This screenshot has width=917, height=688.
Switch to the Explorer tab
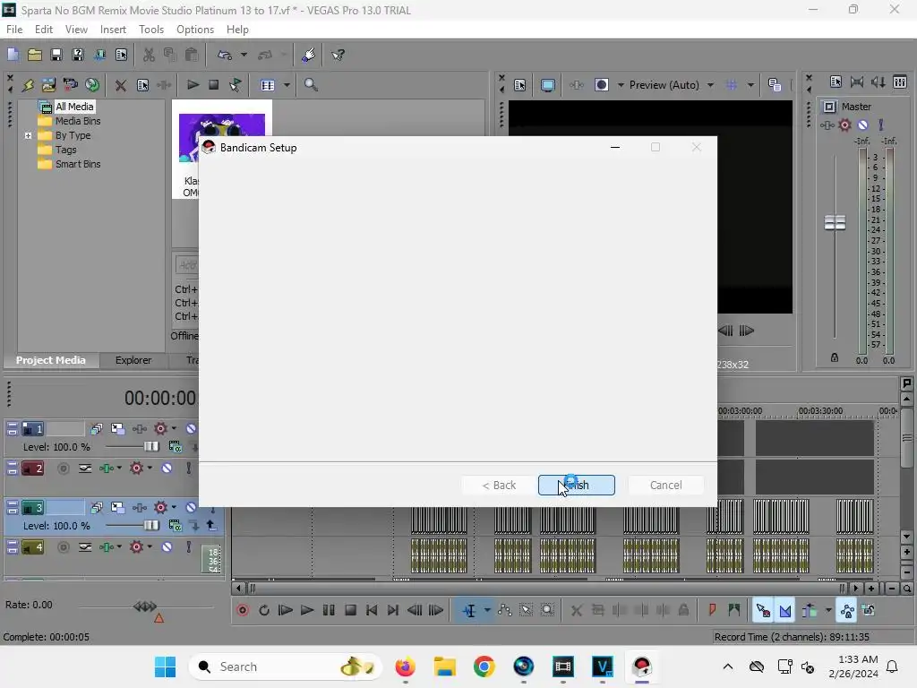[133, 360]
